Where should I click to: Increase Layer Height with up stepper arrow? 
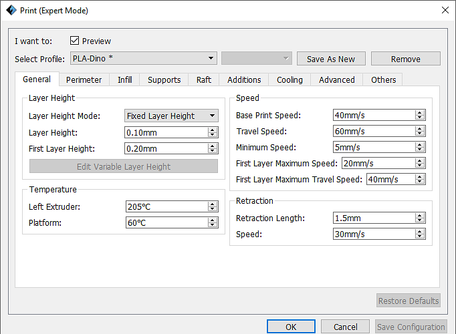[213, 130]
